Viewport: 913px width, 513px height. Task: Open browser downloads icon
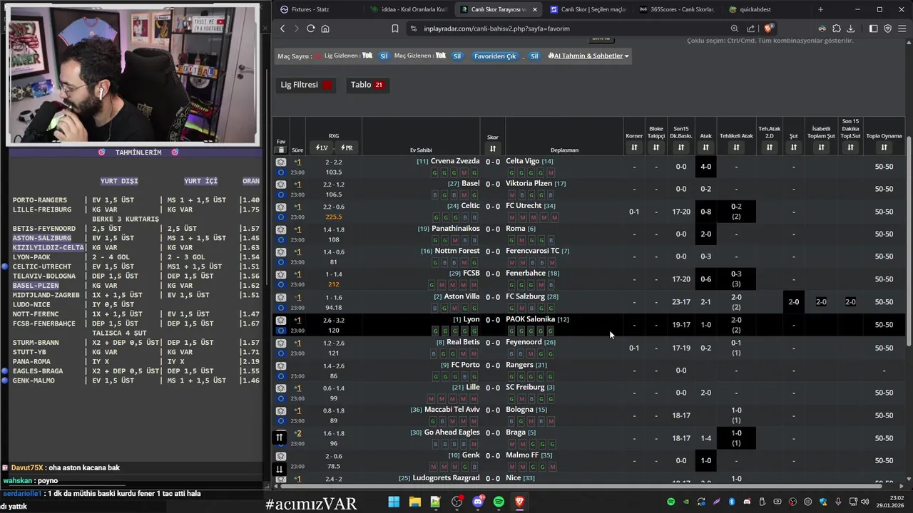pyautogui.click(x=850, y=28)
